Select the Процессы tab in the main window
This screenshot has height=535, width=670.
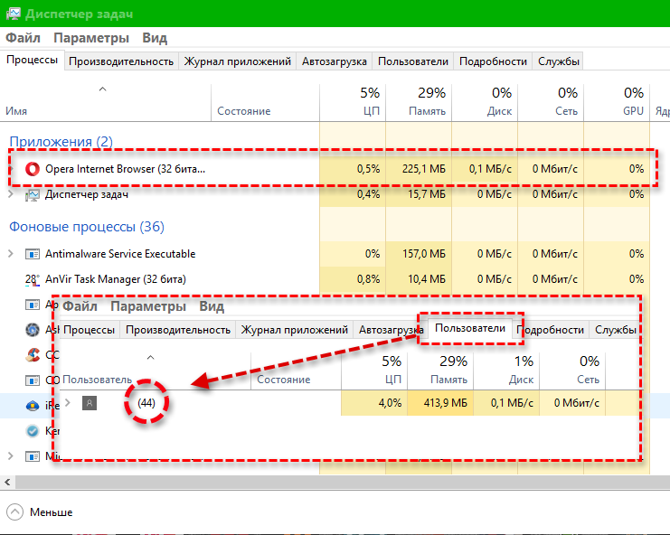coord(32,60)
